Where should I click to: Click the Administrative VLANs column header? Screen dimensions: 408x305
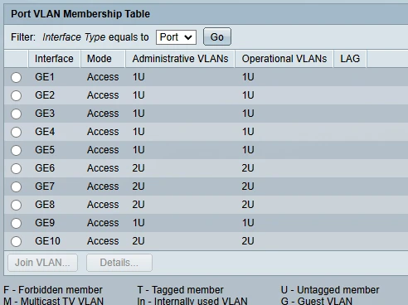[x=180, y=59]
